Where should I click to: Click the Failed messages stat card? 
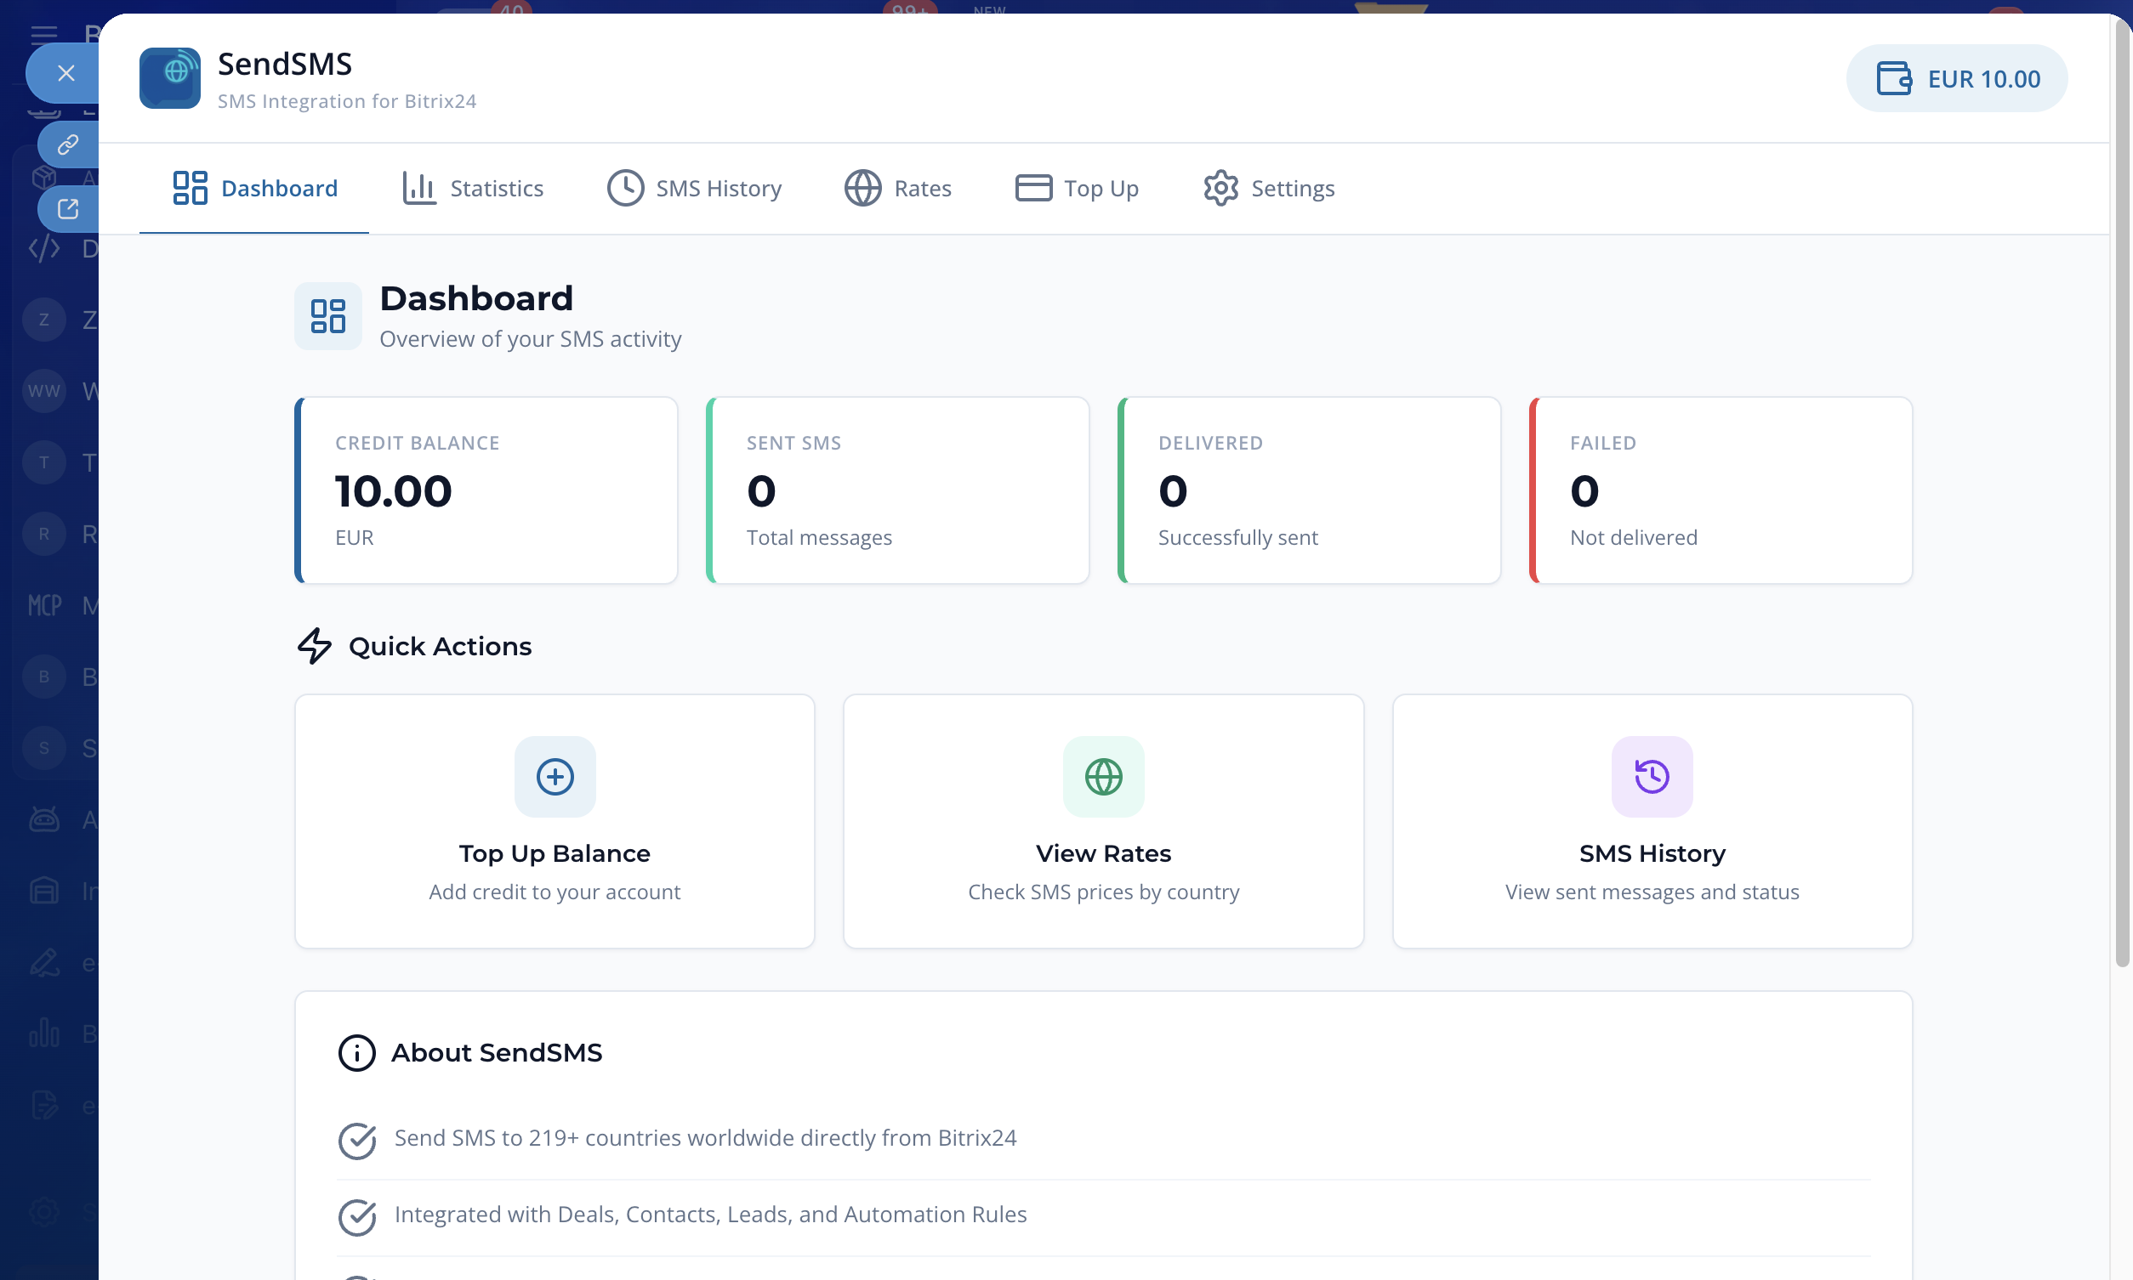pos(1721,490)
